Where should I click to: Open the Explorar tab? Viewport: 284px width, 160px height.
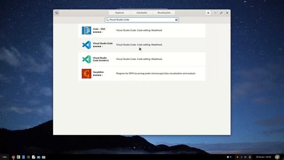pos(120,13)
